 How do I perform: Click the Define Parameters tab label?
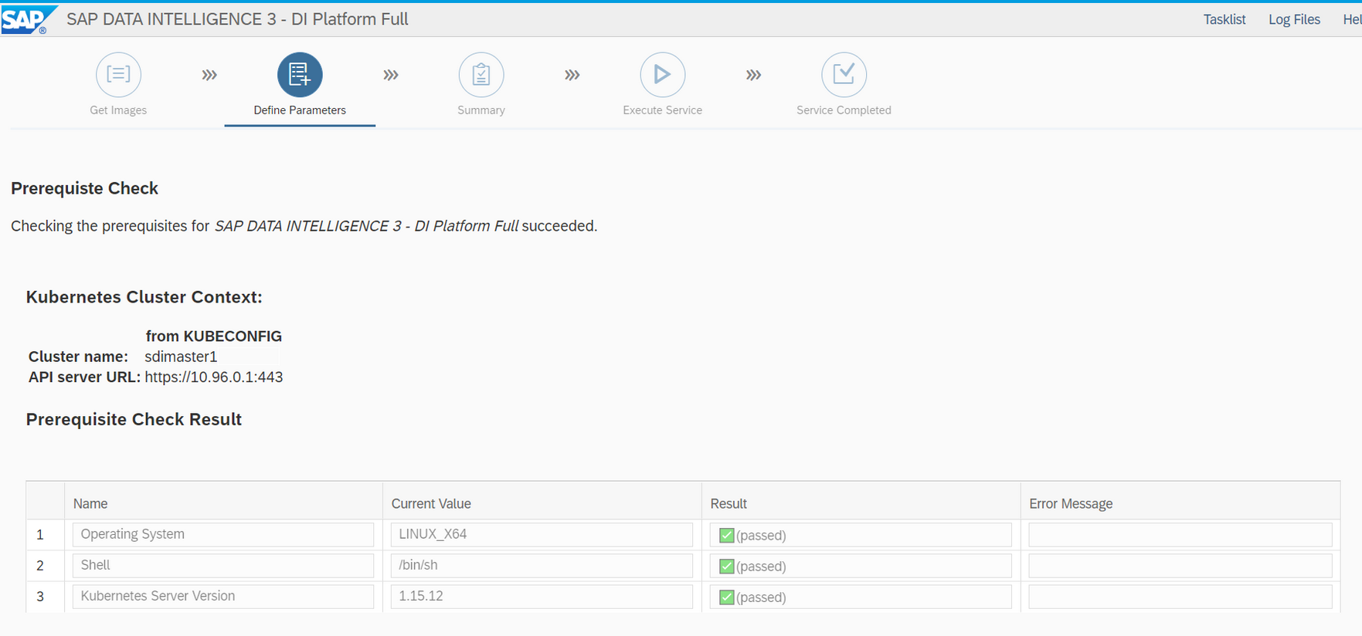(x=300, y=110)
